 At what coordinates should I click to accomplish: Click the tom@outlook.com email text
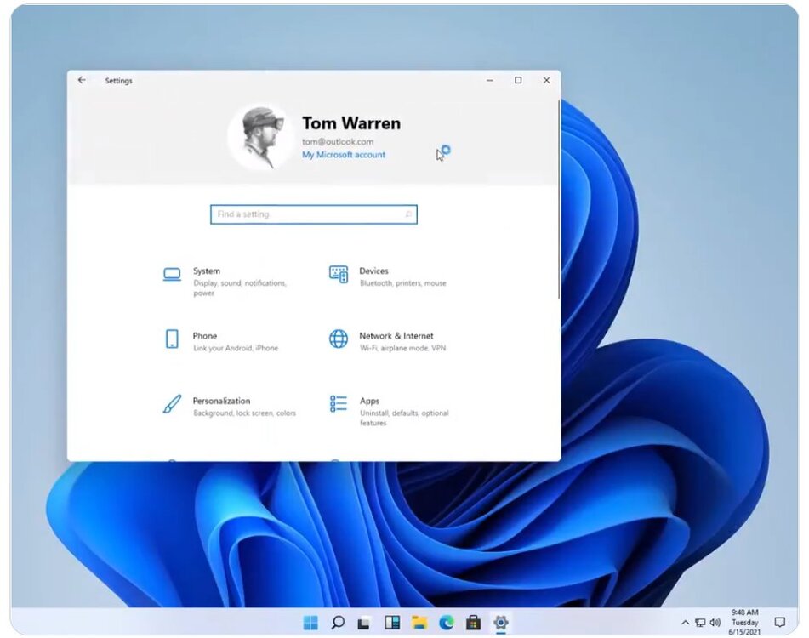(x=338, y=141)
